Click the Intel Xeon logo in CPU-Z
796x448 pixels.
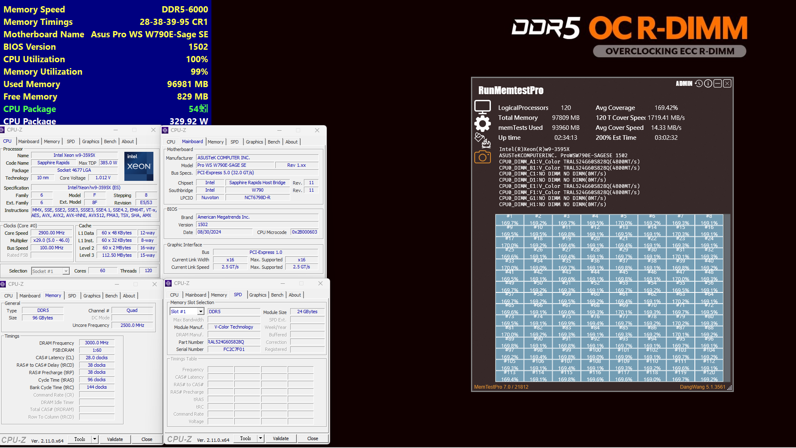pos(138,166)
